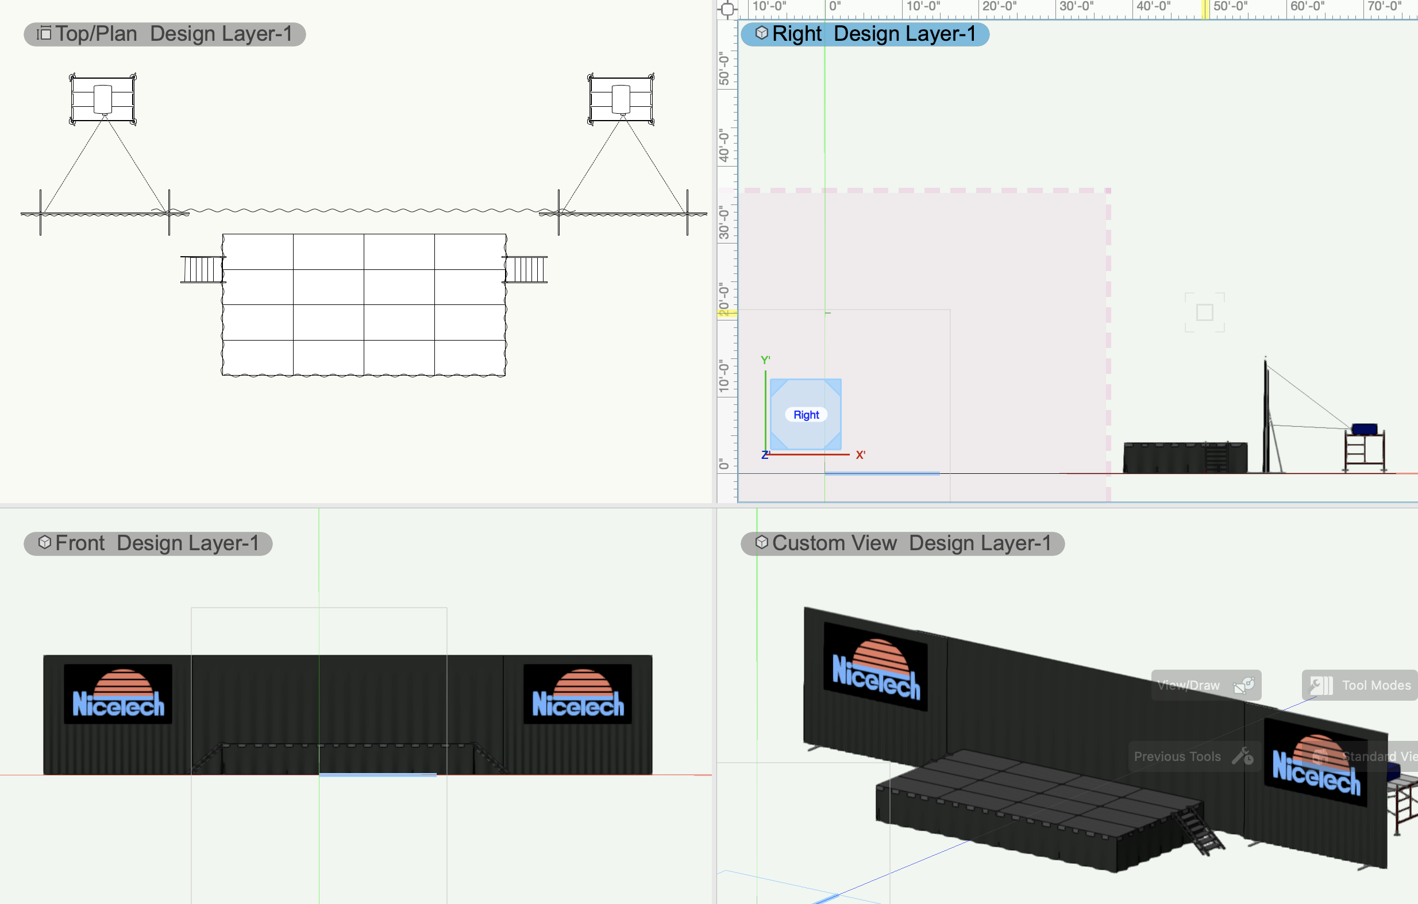This screenshot has width=1418, height=904.
Task: Click the yellow marker on top ruler
Action: [x=1205, y=9]
